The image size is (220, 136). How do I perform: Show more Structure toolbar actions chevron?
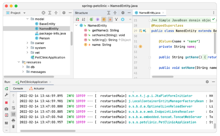coord(130,19)
